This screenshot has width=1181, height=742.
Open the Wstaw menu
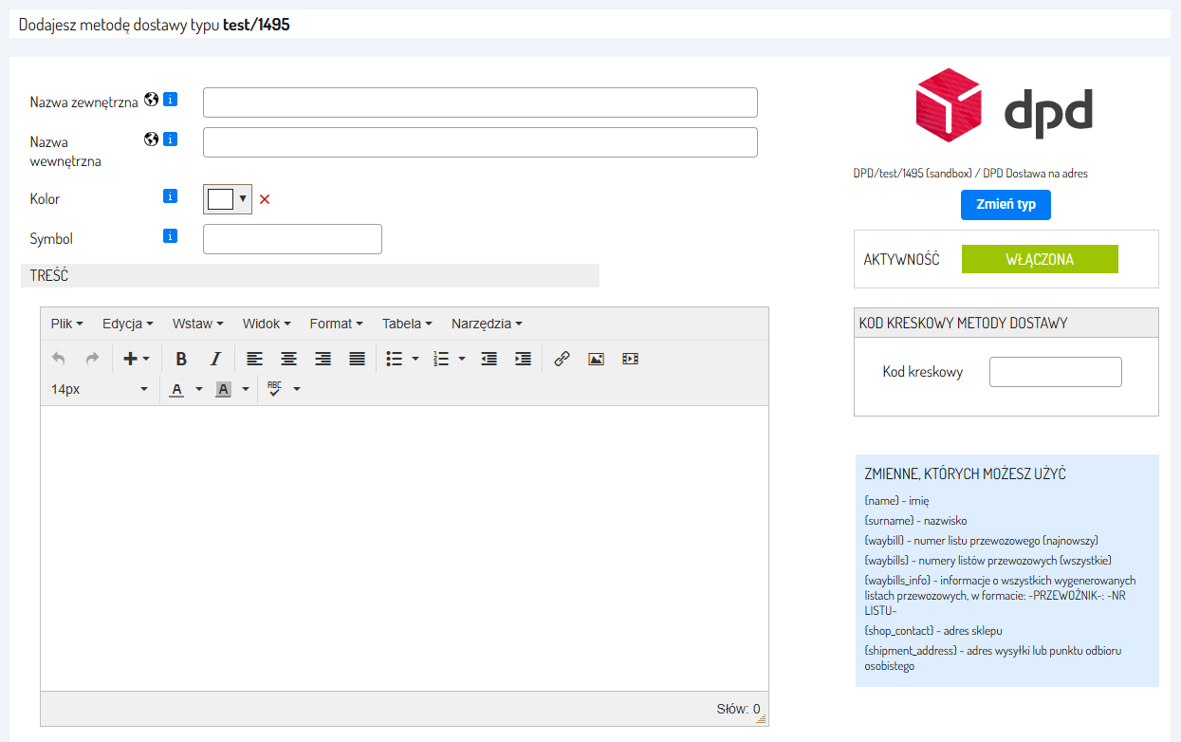pyautogui.click(x=197, y=324)
